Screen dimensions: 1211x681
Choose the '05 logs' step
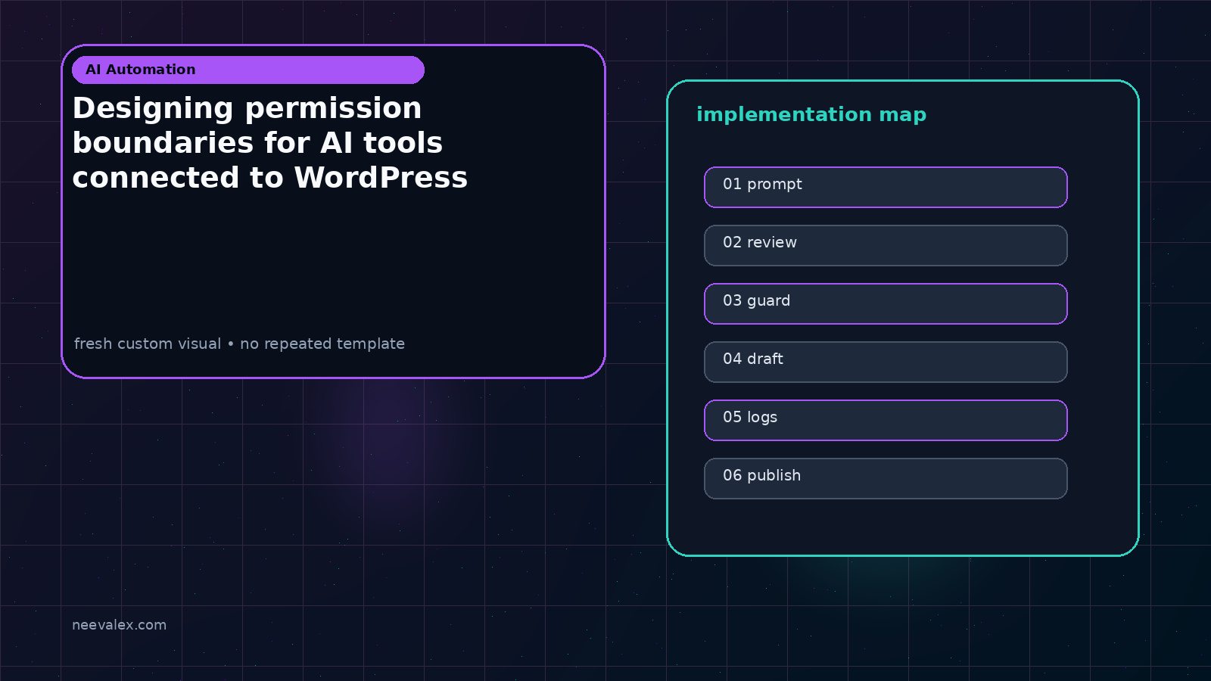(886, 420)
